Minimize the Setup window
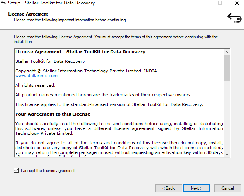 pyautogui.click(x=203, y=3)
